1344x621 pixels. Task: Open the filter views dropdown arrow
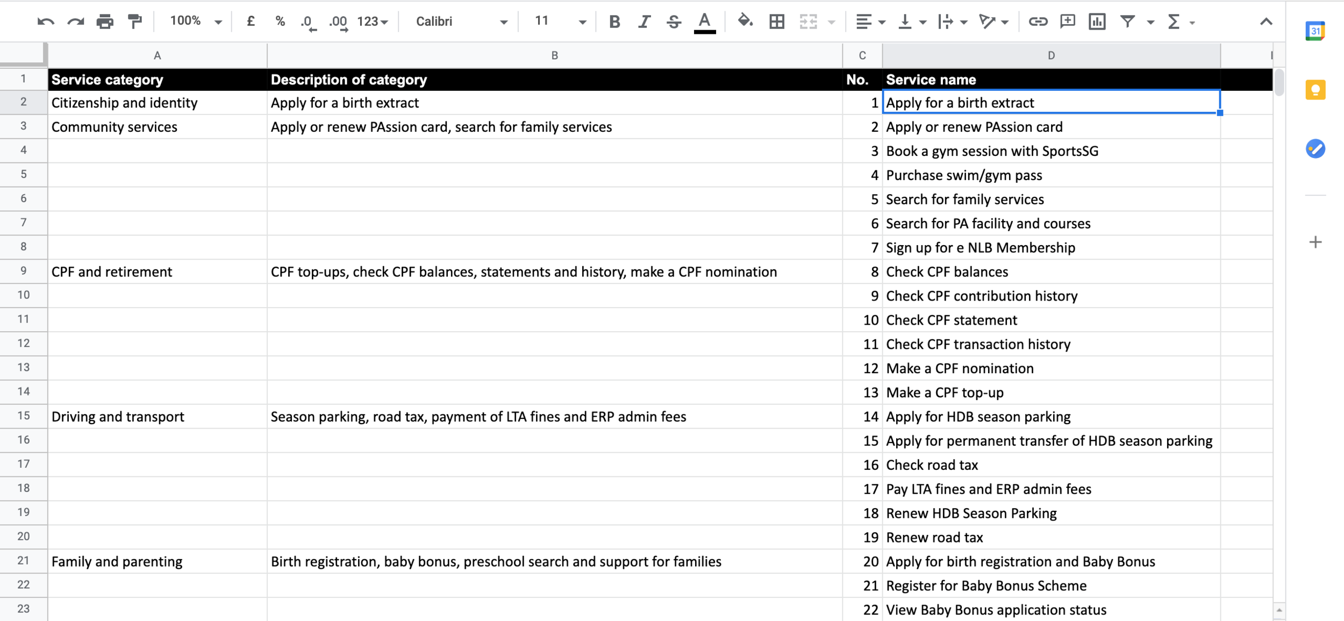tap(1150, 23)
